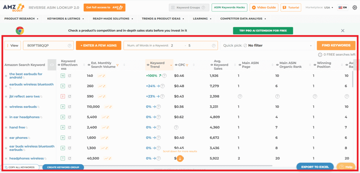Show search volume chart for 2,400 row
This screenshot has height=173, width=360.
(105, 128)
